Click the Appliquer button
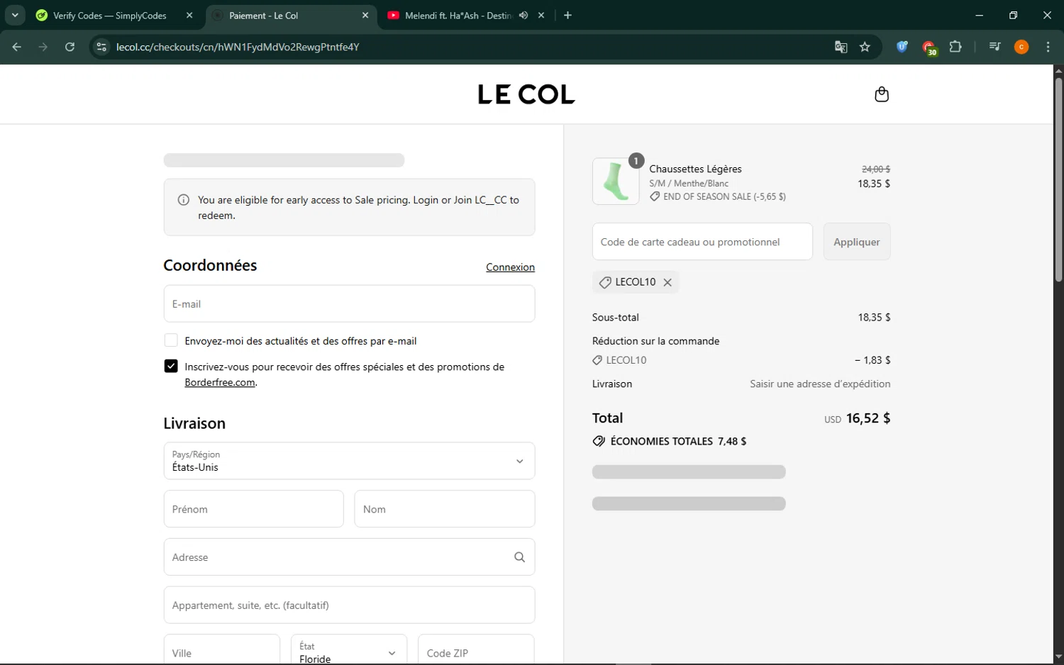The width and height of the screenshot is (1064, 665). click(x=857, y=242)
